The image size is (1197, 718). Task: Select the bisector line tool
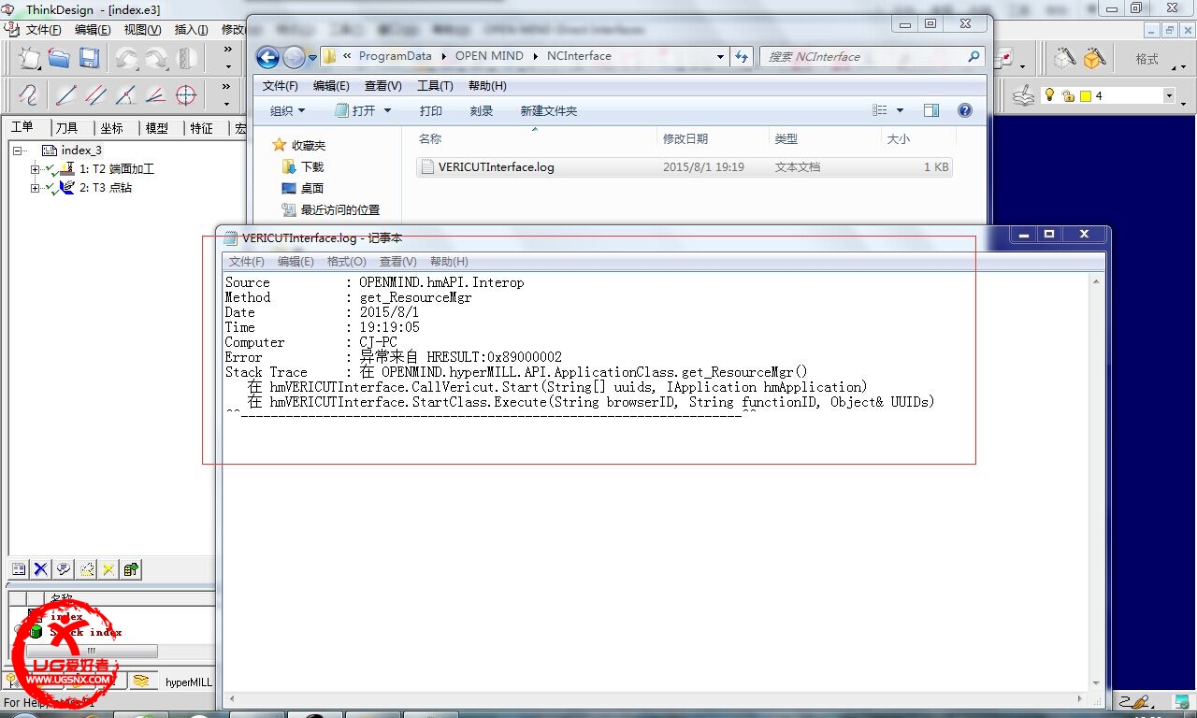[x=155, y=95]
